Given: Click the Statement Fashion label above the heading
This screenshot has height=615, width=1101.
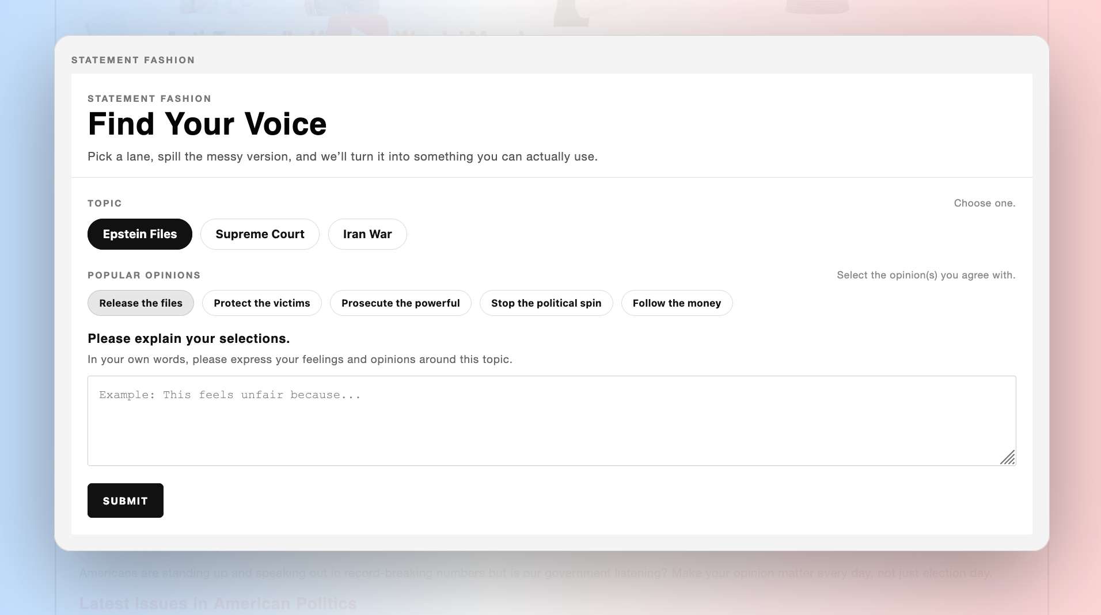Looking at the screenshot, I should pyautogui.click(x=150, y=98).
